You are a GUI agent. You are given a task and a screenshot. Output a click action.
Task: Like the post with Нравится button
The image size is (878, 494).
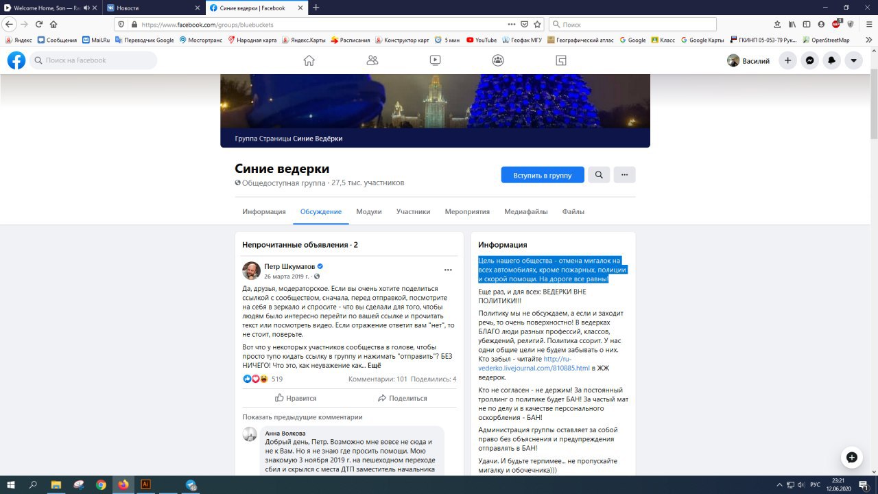(296, 398)
